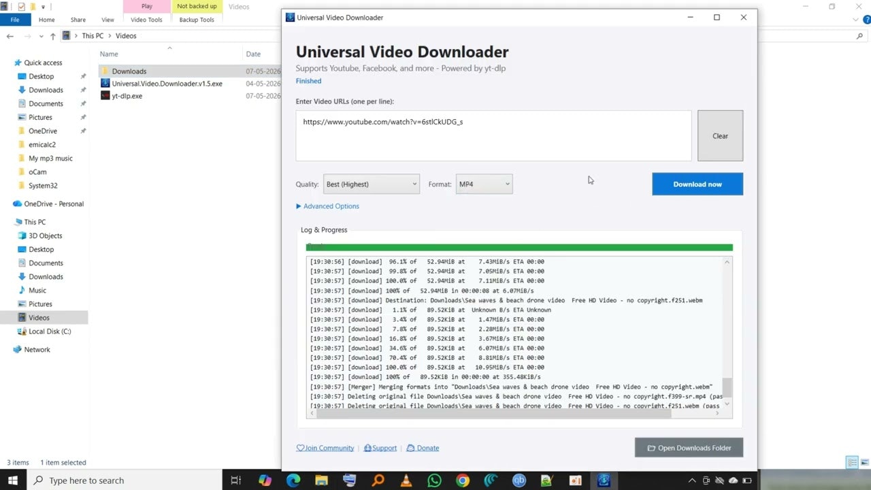This screenshot has height=490, width=871.
Task: Select Network in the navigation pane
Action: tap(37, 349)
